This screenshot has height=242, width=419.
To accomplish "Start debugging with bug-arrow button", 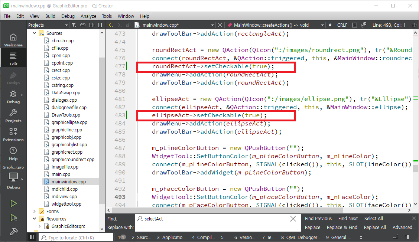I will click(x=13, y=218).
